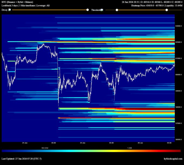This screenshot has width=184, height=165.
Task: Click the 1.00B legend label
Action: click(129, 148)
